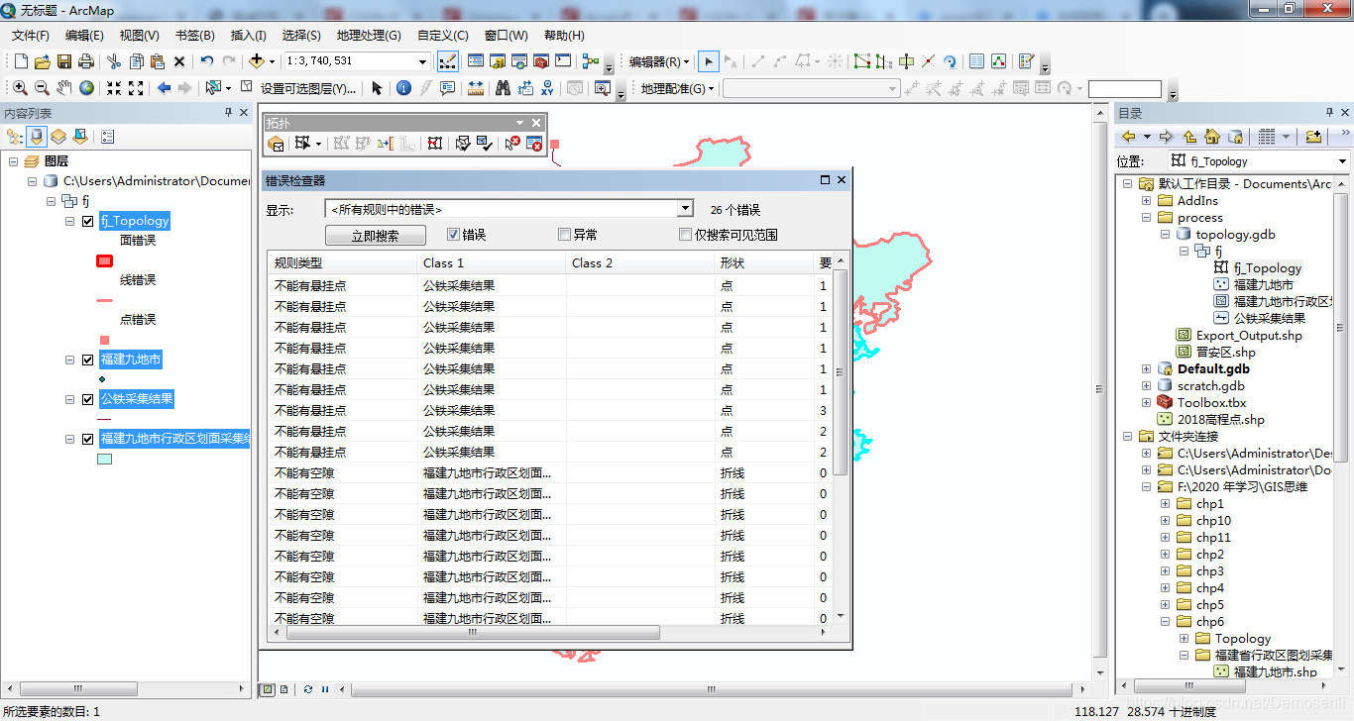Select first 不能有空隙 error row
The image size is (1354, 721).
pyautogui.click(x=551, y=473)
